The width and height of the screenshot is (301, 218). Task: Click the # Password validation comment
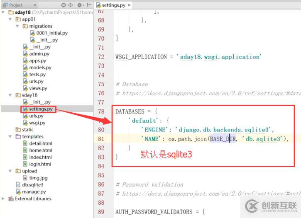coord(149,185)
